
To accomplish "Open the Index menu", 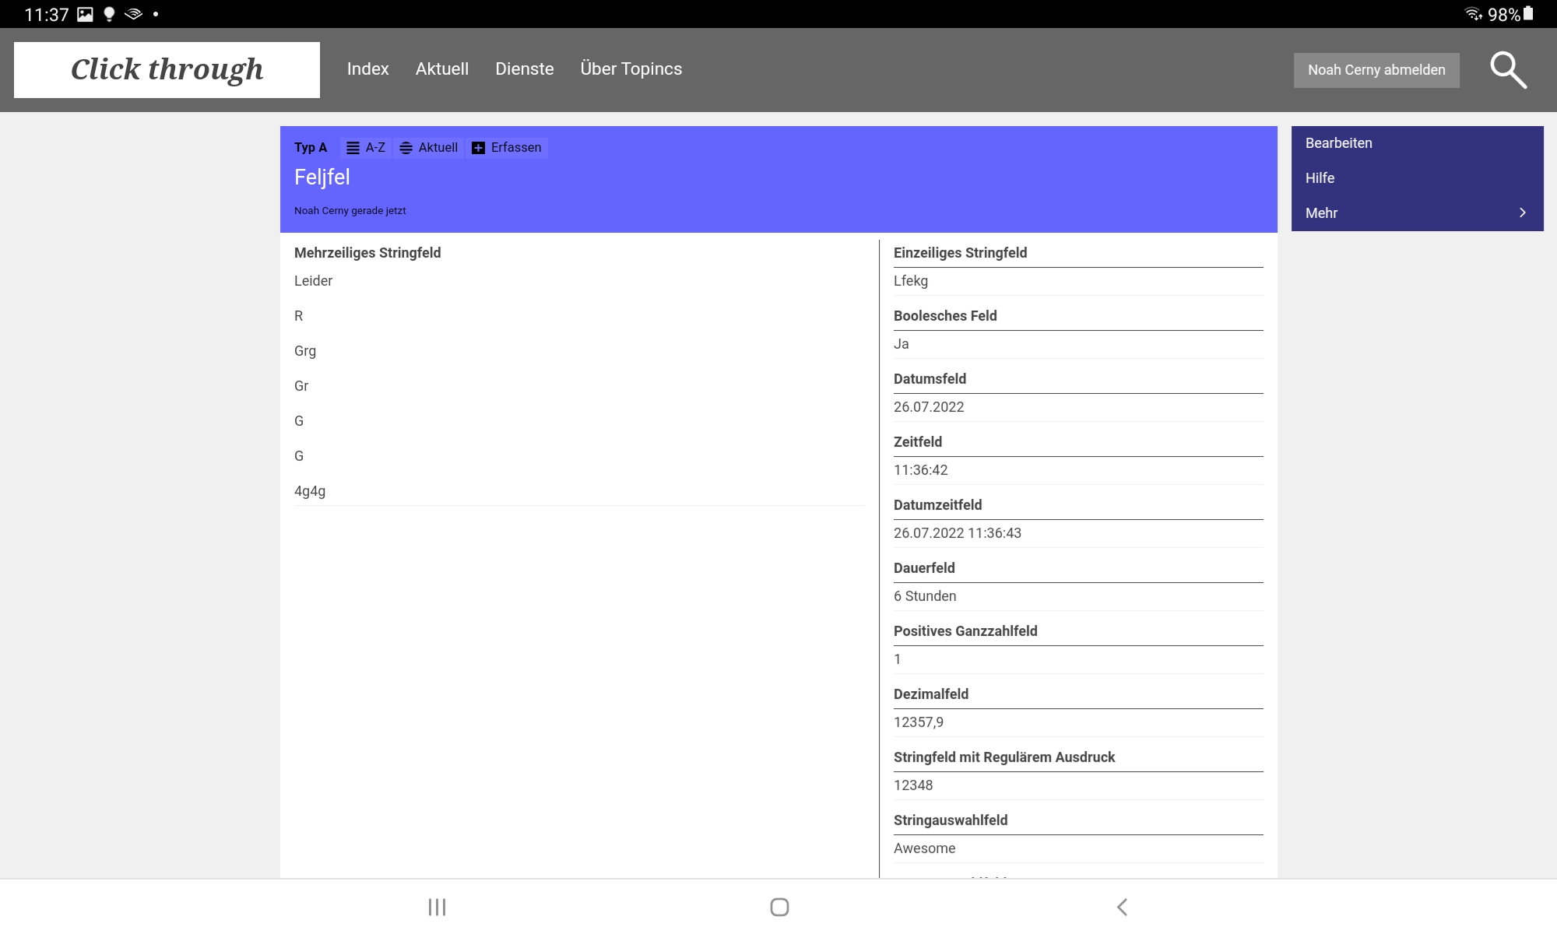I will 367,68.
